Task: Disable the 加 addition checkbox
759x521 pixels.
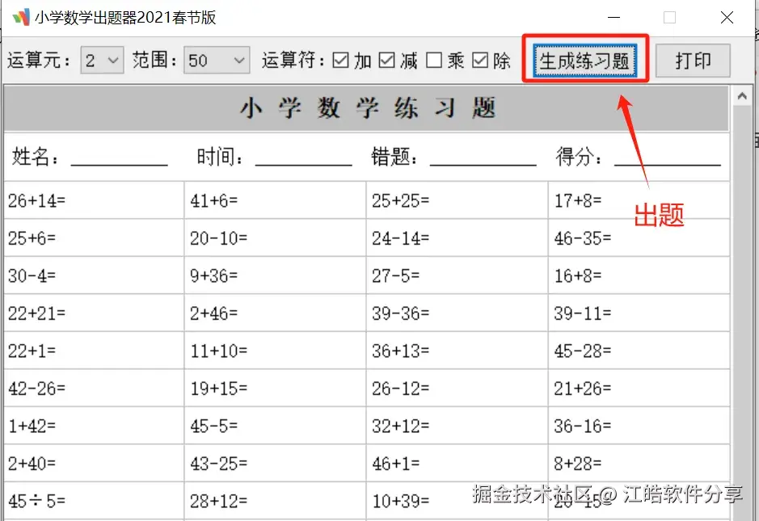Action: pos(340,59)
